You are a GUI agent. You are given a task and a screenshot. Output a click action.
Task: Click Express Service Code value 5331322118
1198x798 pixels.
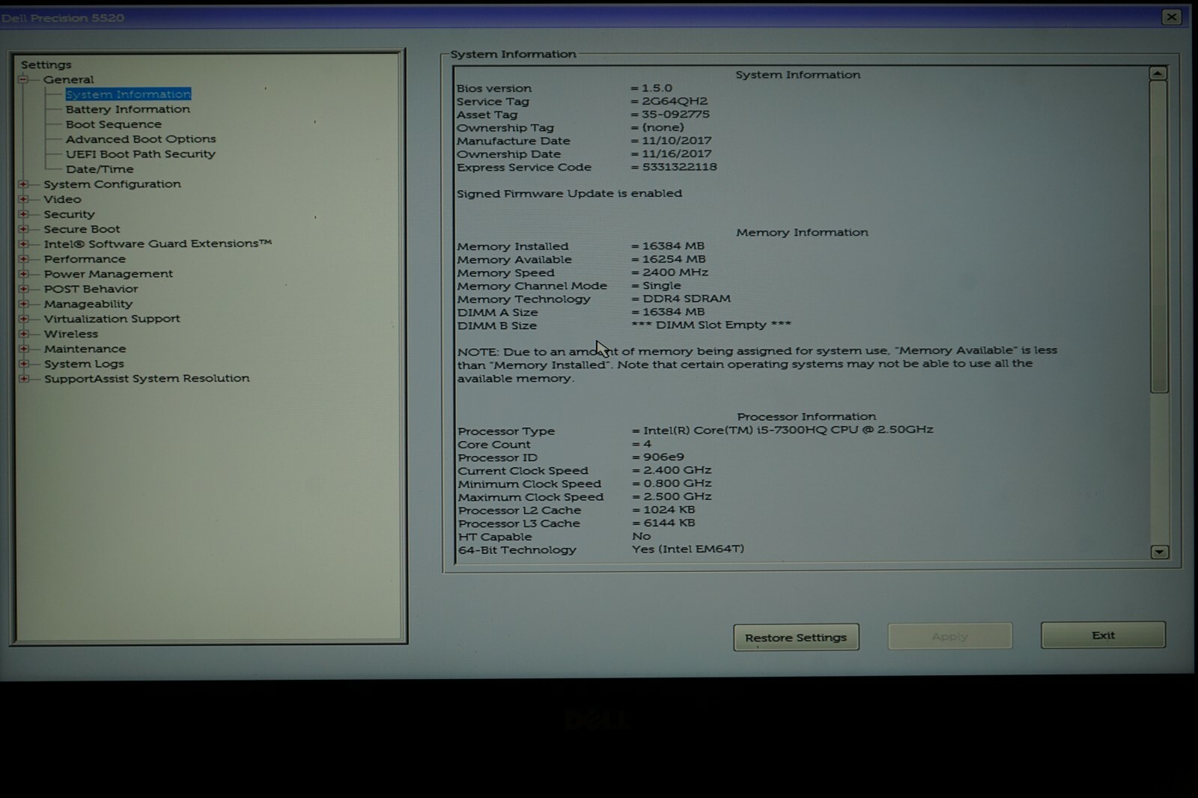pyautogui.click(x=679, y=167)
